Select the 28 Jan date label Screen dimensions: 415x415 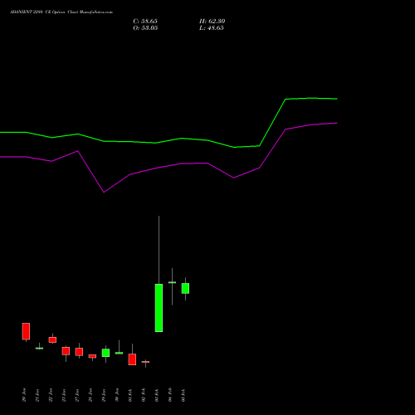(x=90, y=395)
